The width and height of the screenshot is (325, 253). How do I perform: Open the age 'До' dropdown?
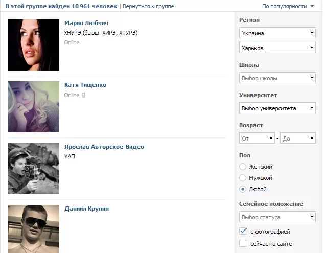point(298,138)
